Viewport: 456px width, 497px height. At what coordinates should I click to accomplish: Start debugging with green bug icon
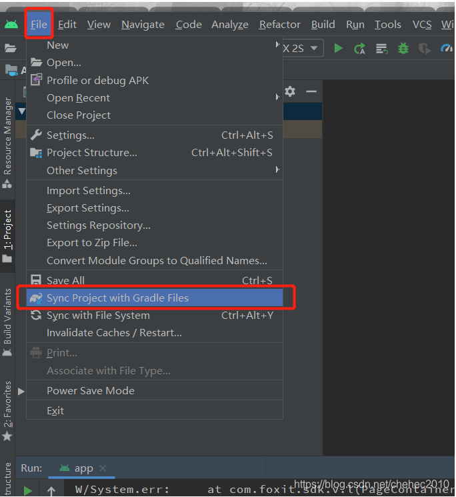[403, 49]
